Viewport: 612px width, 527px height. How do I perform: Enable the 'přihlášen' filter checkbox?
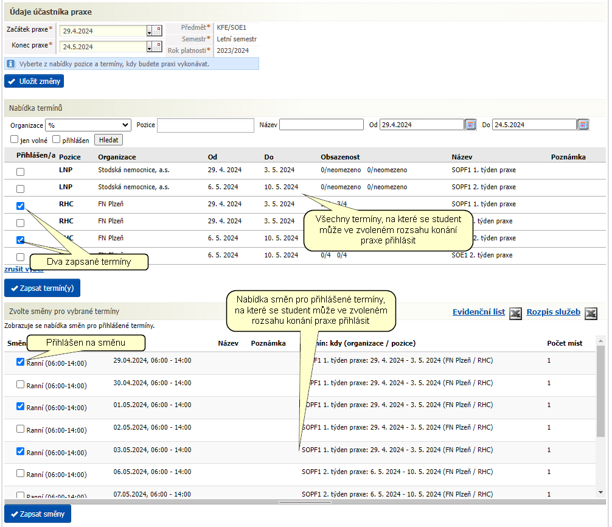click(x=56, y=139)
